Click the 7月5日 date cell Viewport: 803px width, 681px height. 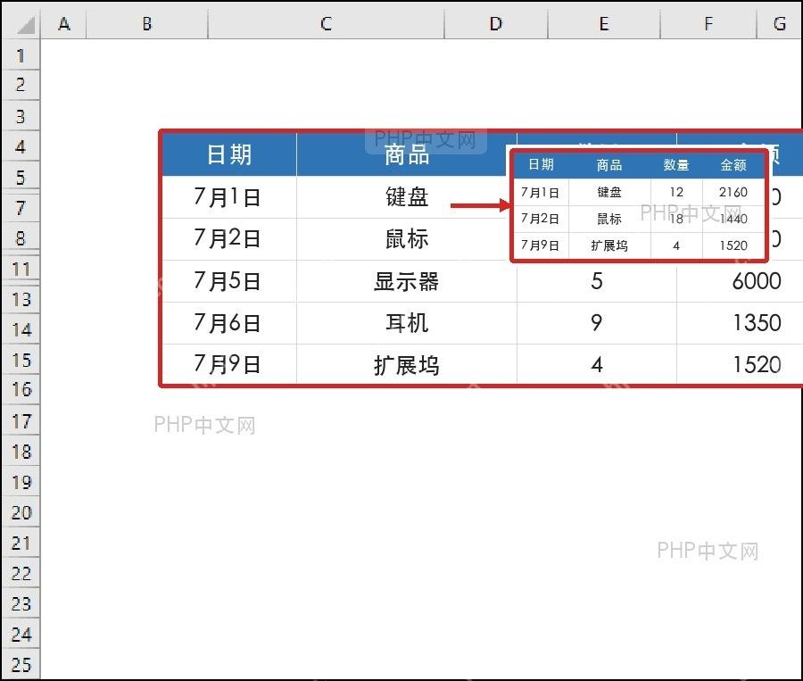[227, 281]
